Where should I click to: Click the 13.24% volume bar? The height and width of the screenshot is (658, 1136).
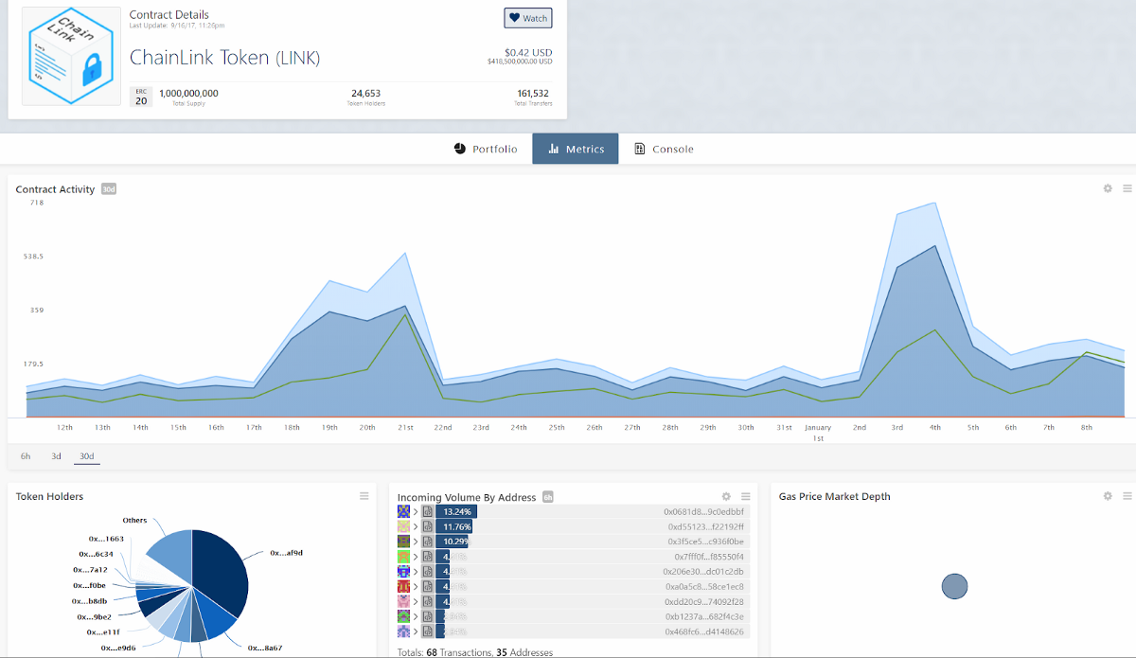click(456, 511)
